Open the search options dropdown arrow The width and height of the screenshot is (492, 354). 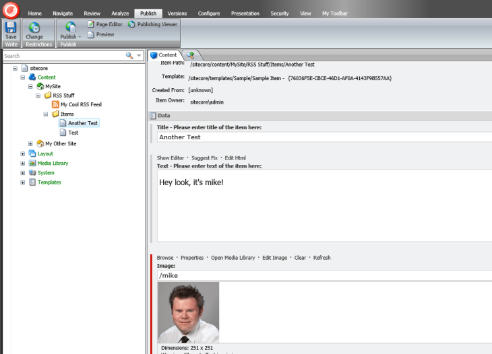point(140,56)
